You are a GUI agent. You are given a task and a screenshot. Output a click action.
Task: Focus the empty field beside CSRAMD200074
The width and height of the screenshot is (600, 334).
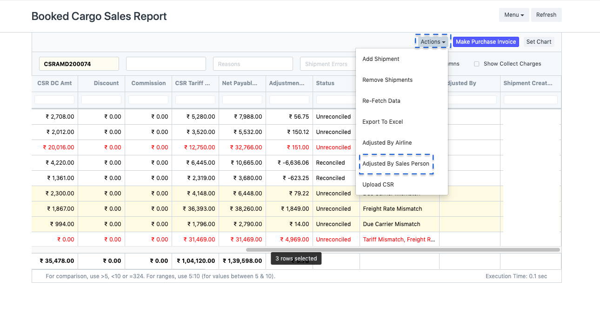pos(166,64)
